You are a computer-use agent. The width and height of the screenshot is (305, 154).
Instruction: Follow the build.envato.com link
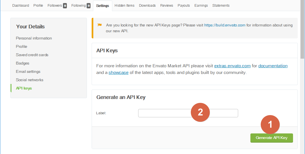click(225, 25)
